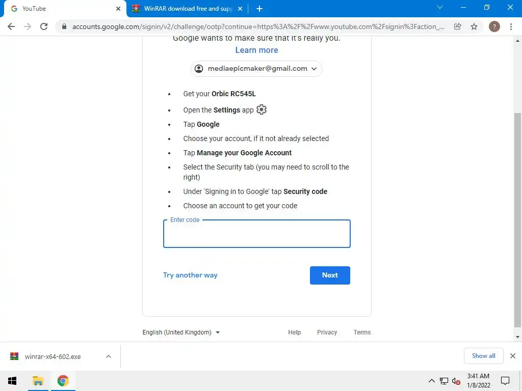Submit with the Next button
This screenshot has width=522, height=391.
tap(330, 275)
